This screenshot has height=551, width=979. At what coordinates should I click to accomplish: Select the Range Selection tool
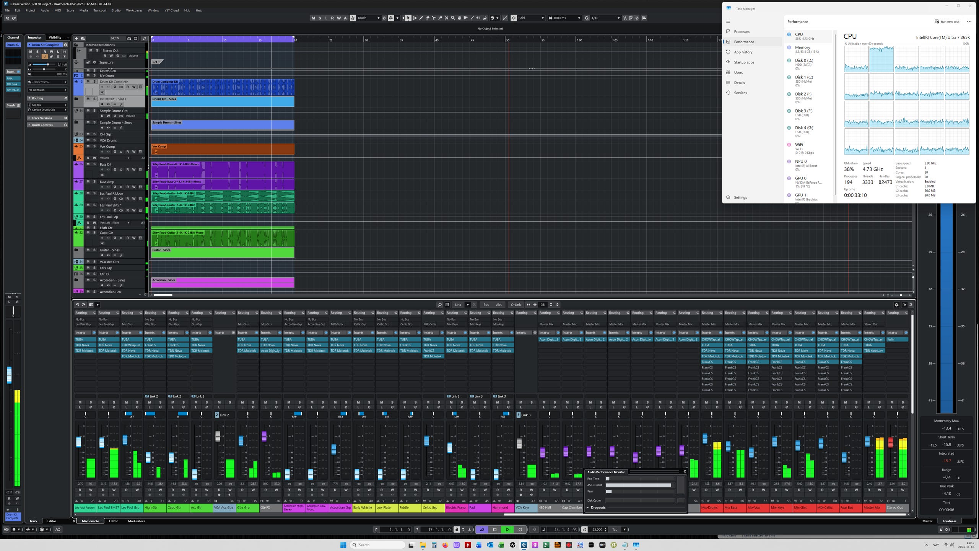tap(415, 18)
